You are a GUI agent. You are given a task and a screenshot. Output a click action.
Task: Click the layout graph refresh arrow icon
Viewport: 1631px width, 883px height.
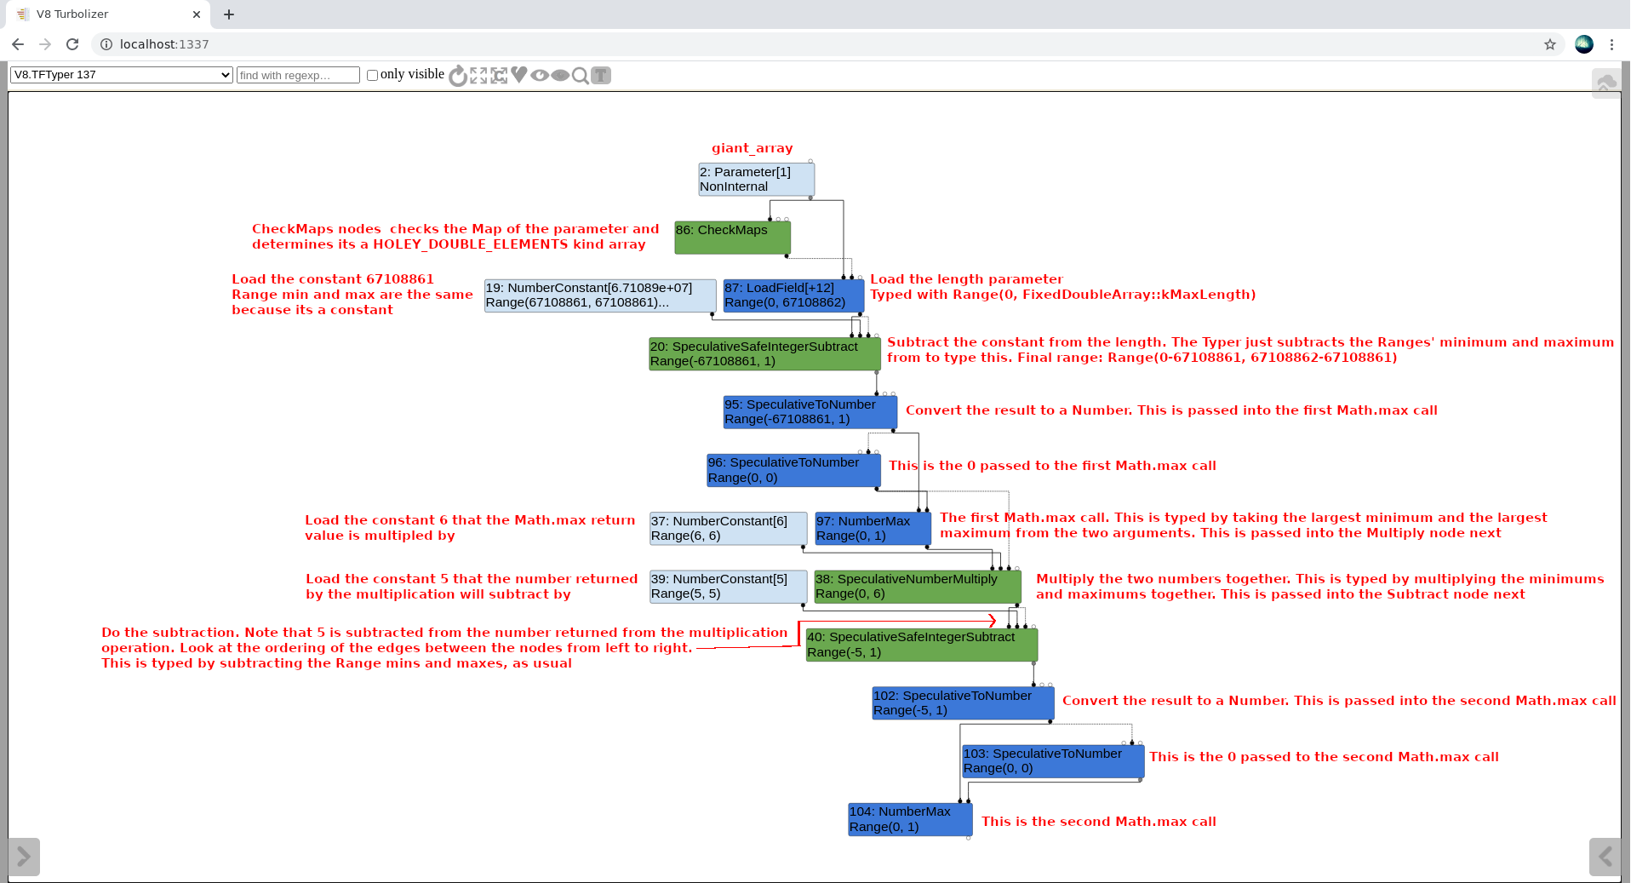point(458,76)
